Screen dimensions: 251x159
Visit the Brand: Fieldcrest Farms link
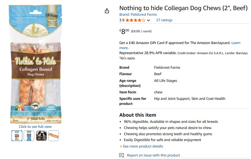coord(138,15)
